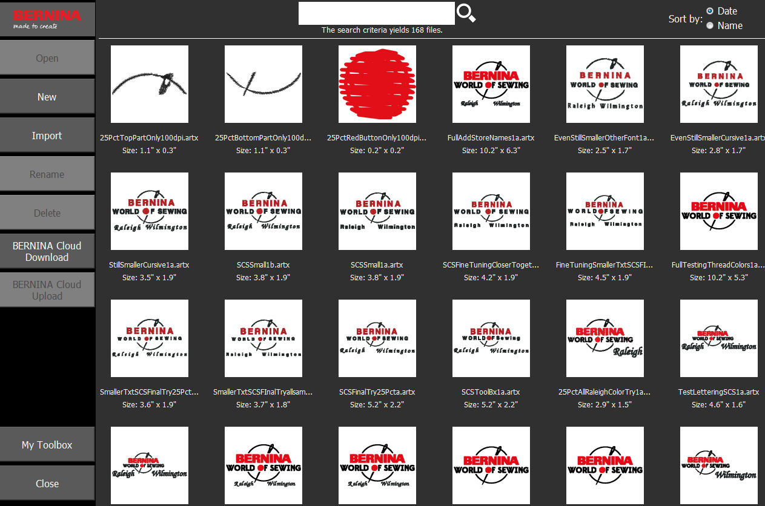Select Sort by Name radio button

point(709,25)
